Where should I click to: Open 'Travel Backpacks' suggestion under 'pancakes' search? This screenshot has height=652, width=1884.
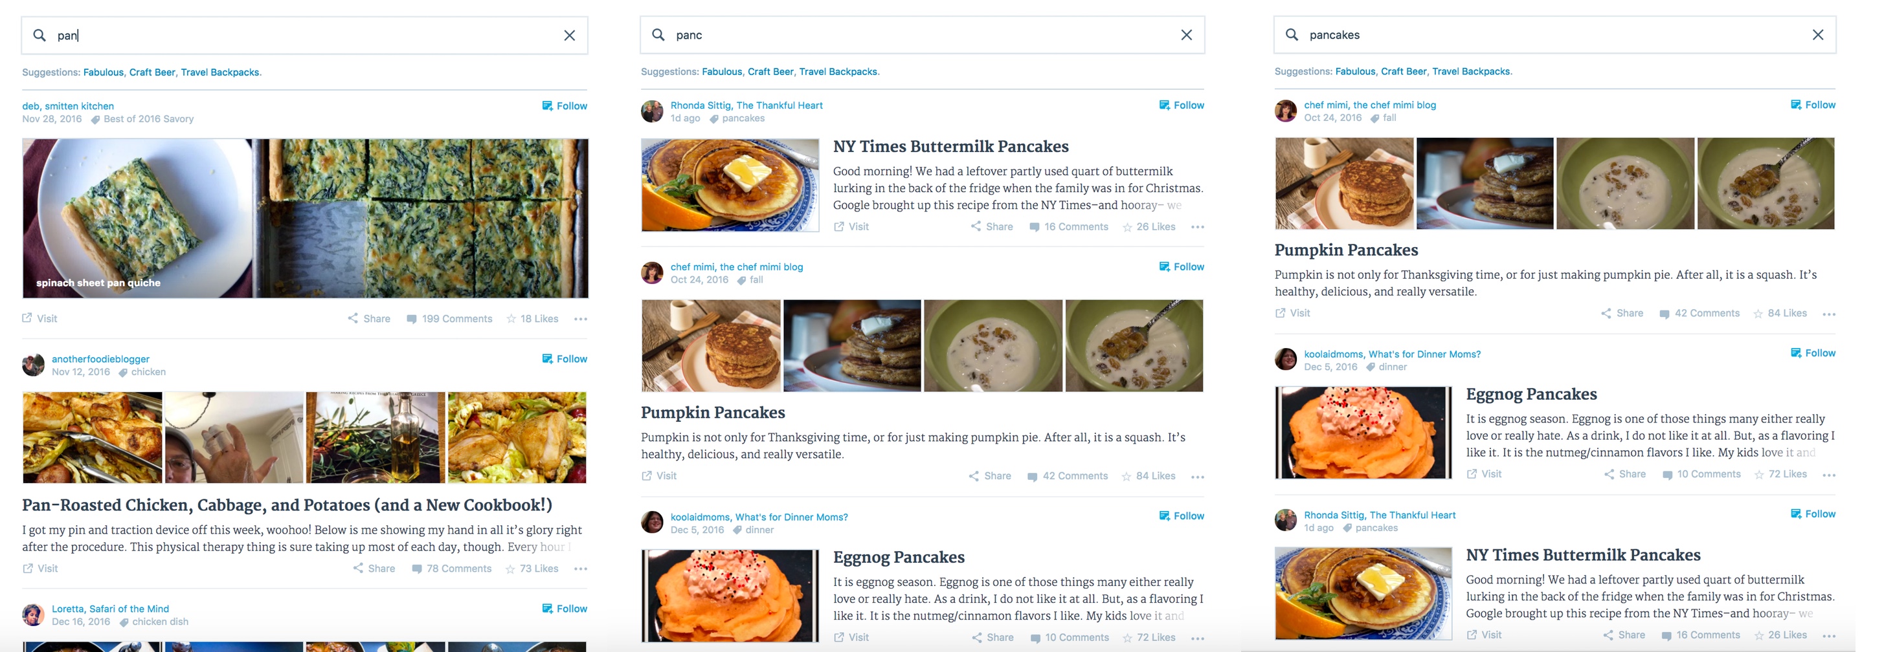1471,72
